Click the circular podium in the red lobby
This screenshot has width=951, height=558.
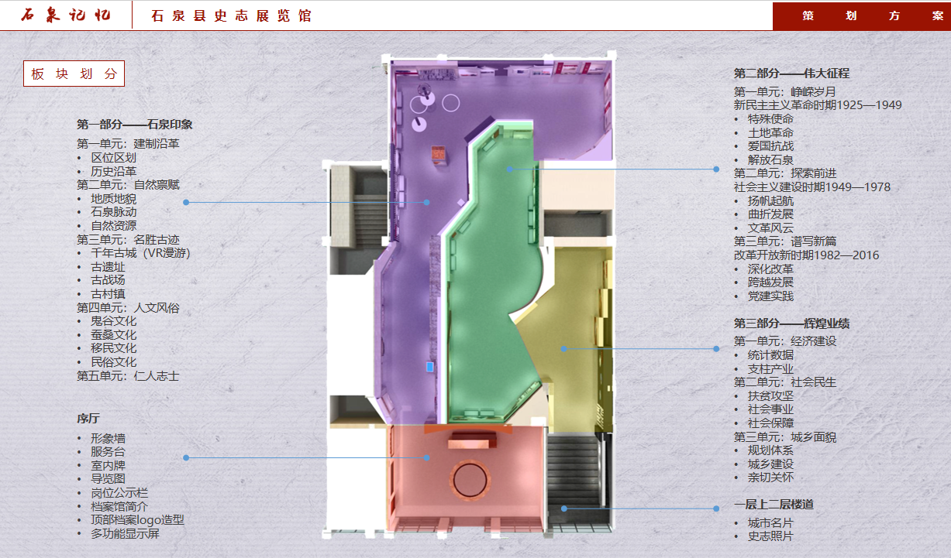(470, 480)
